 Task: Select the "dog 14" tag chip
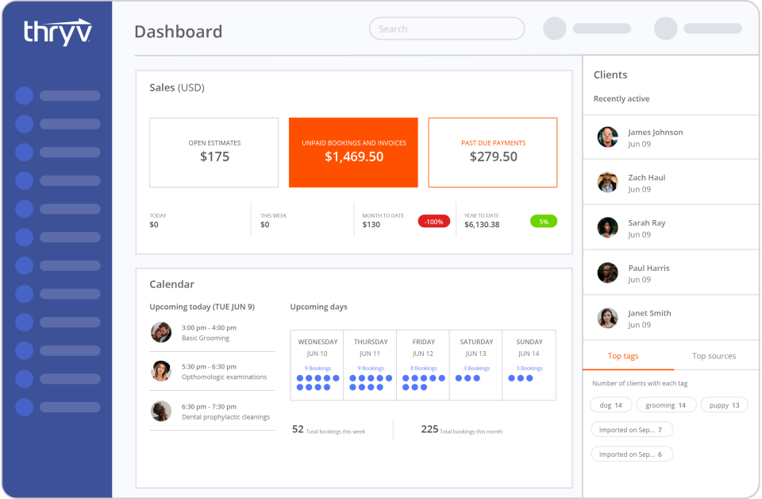coord(610,404)
